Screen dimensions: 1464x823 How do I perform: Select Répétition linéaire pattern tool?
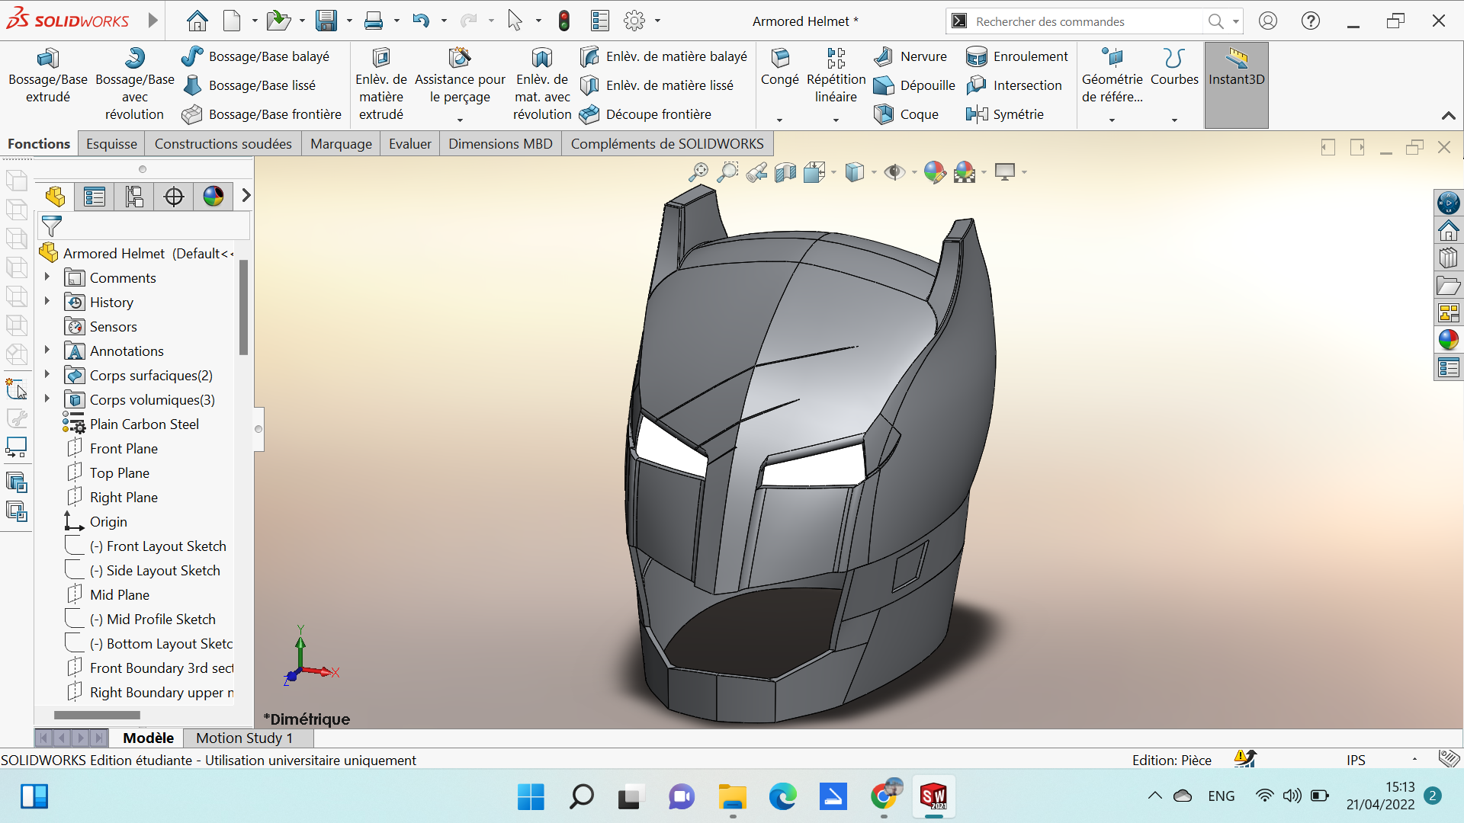tap(836, 76)
